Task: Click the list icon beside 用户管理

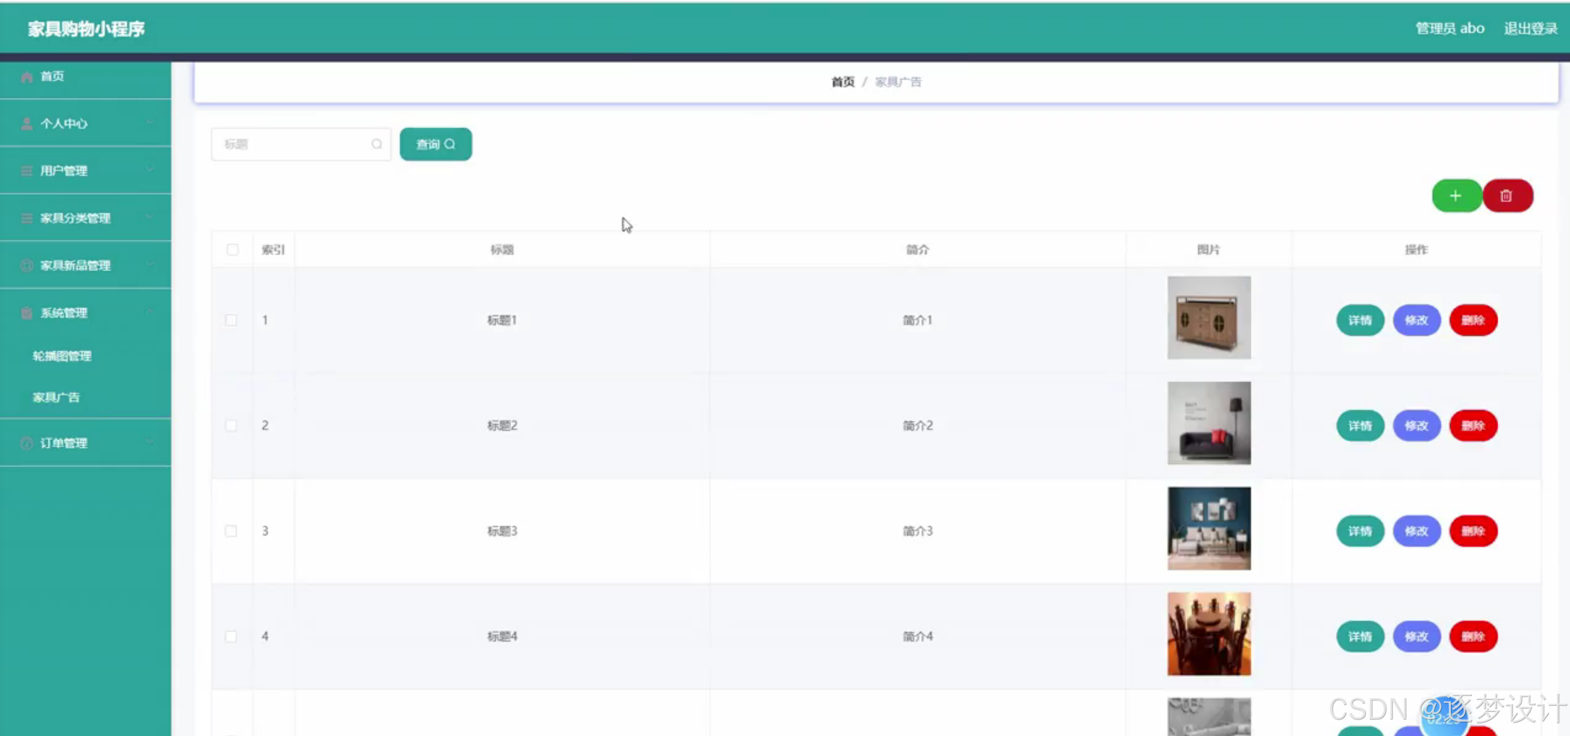Action: point(26,171)
